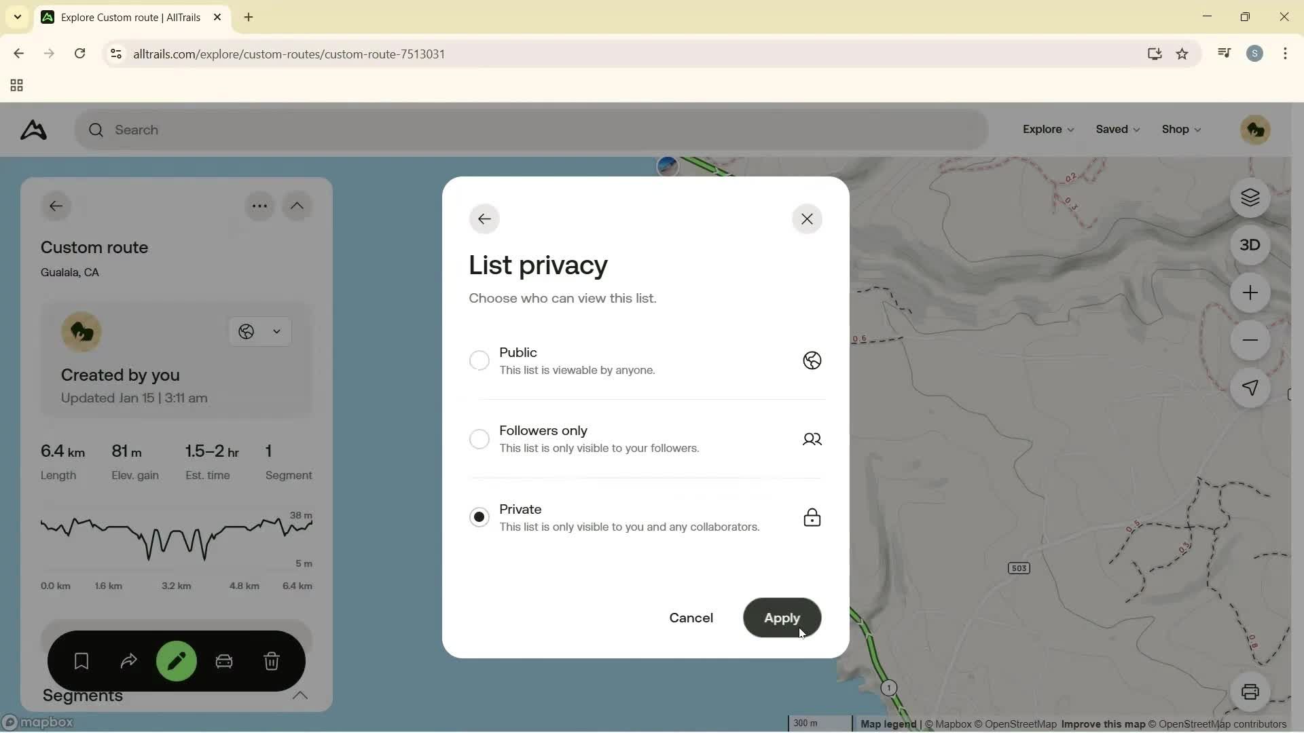This screenshot has height=733, width=1304.
Task: Choose Followers only visibility
Action: [x=479, y=438]
